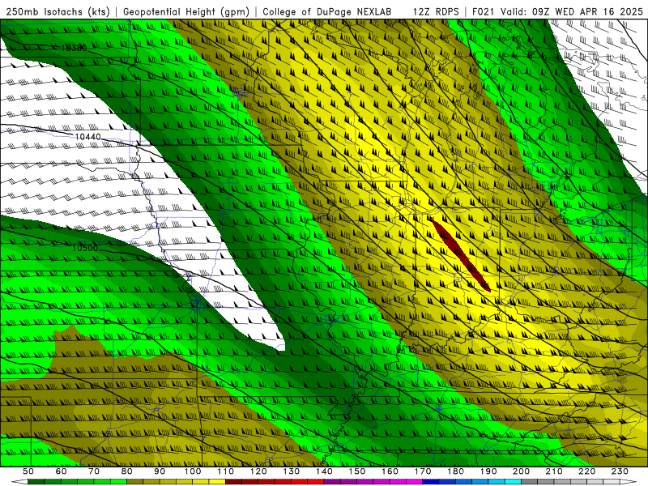The height and width of the screenshot is (486, 648).
Task: Click the '100' color scale label
Action: click(x=193, y=471)
